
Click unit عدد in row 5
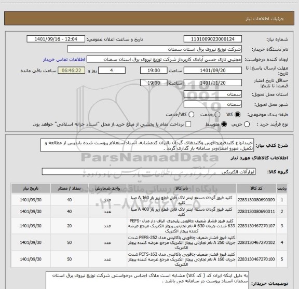(x=107, y=259)
